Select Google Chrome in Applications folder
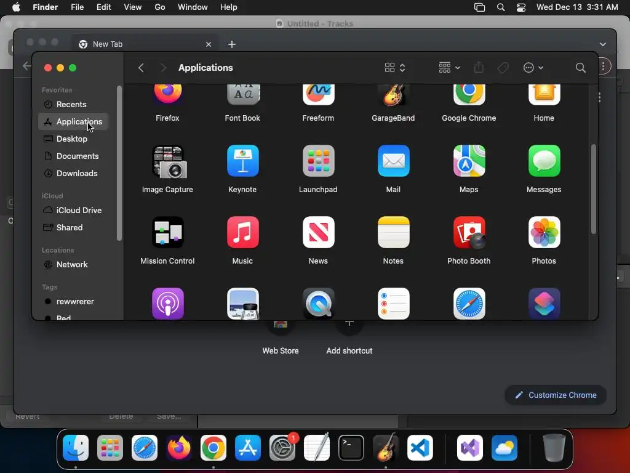630x473 pixels. click(469, 94)
